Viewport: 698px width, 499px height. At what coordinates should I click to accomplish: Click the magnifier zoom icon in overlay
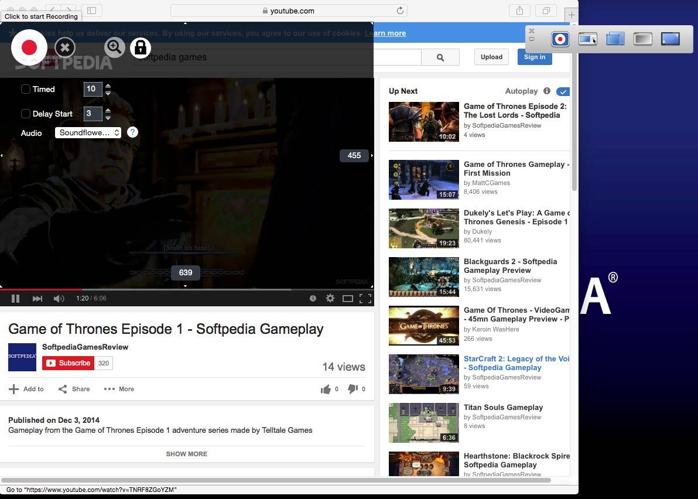tap(114, 47)
